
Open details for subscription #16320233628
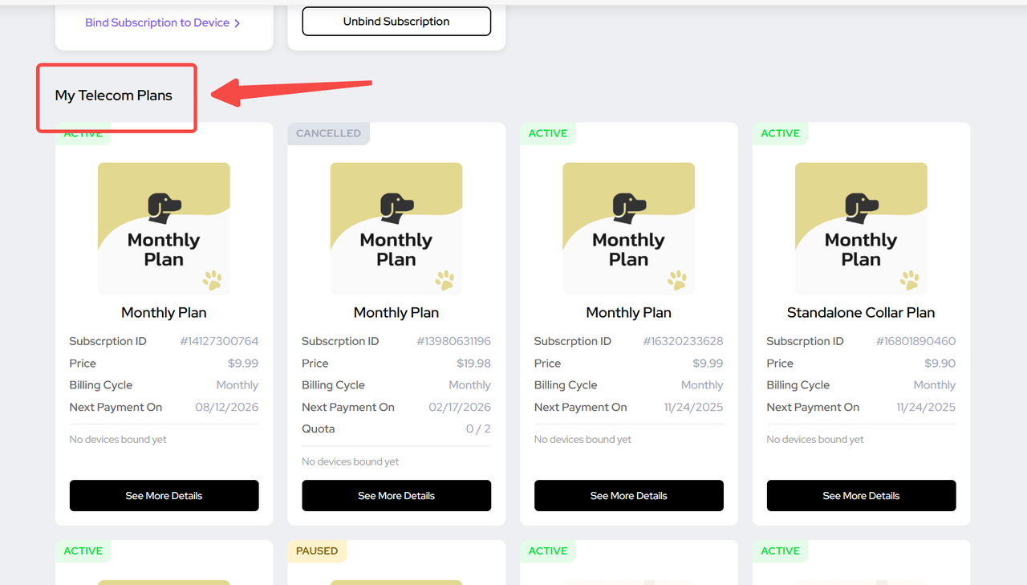pos(628,496)
